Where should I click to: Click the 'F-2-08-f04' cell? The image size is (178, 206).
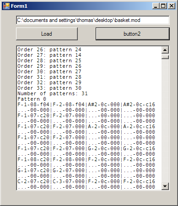coord(69,104)
